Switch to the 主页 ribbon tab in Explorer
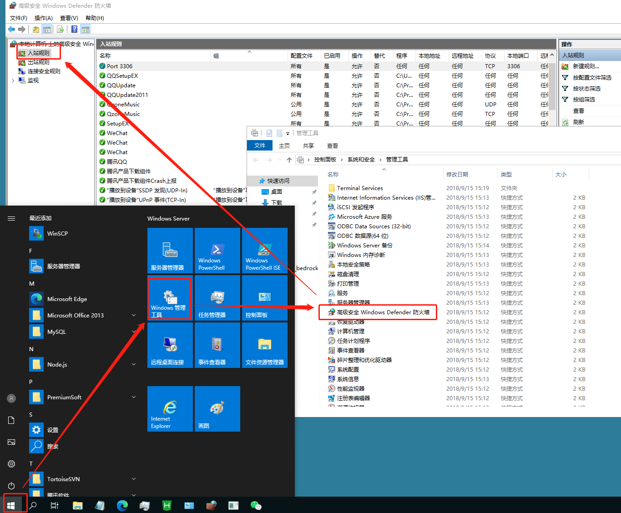The height and width of the screenshot is (513, 621). (x=284, y=146)
